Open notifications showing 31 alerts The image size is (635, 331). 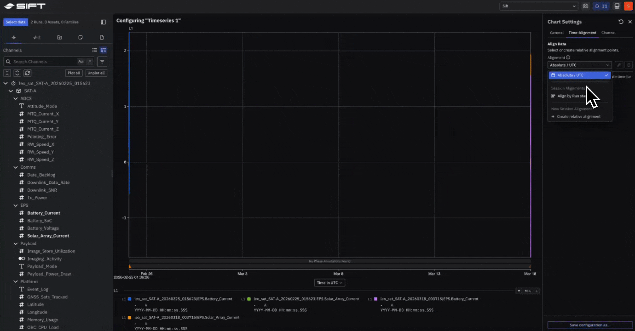click(x=601, y=6)
